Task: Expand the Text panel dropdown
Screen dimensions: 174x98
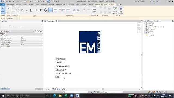Action: coord(118,16)
